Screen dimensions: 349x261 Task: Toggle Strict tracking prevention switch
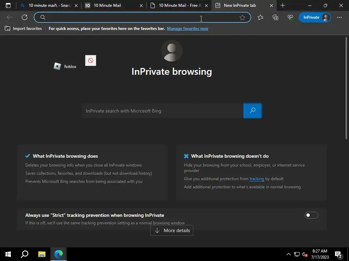click(x=311, y=215)
